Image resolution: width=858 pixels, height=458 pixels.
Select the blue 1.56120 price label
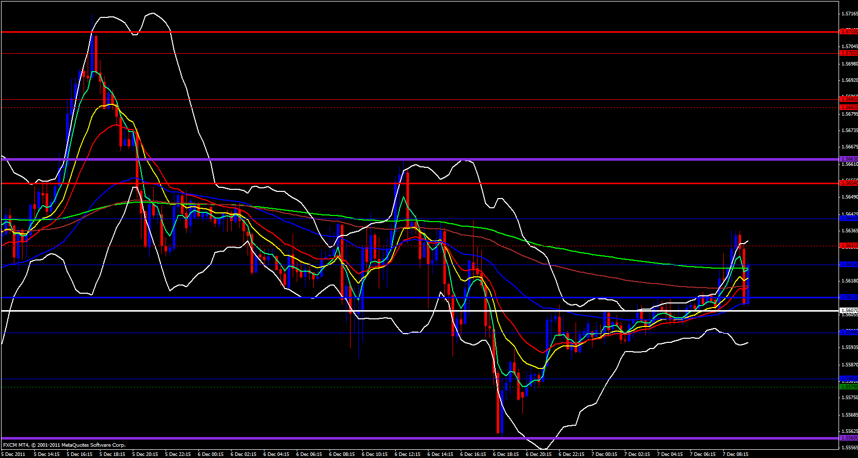pos(849,297)
